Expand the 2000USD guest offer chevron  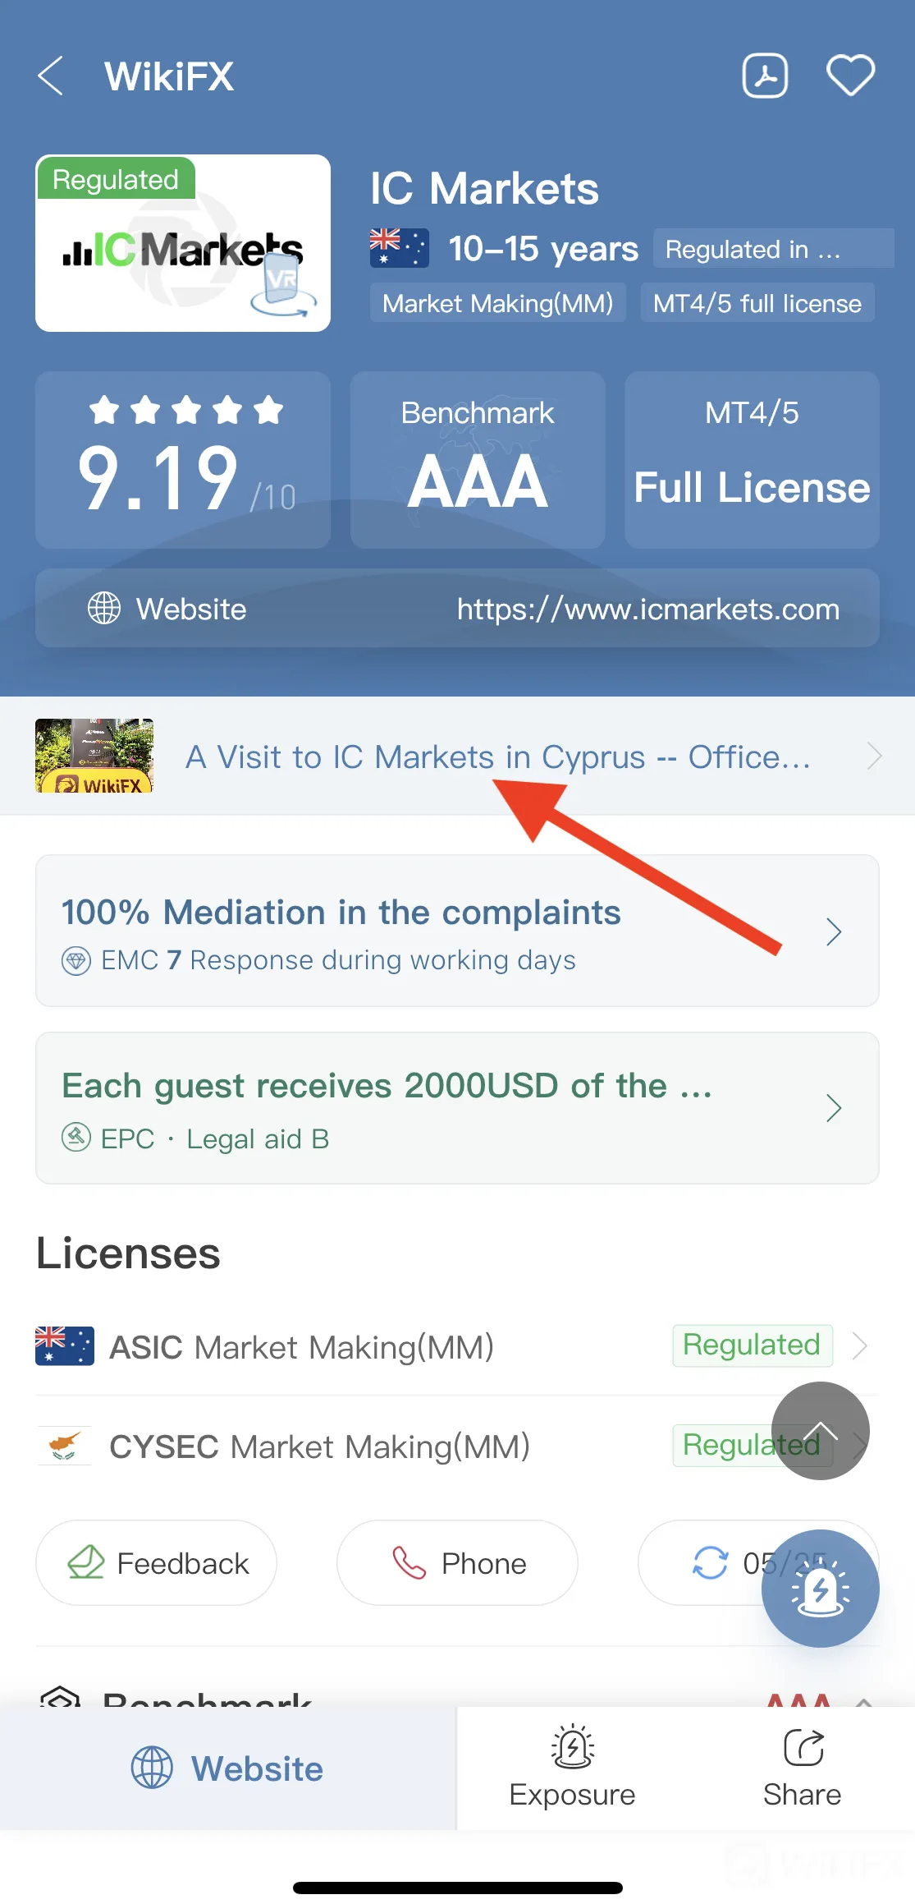(x=834, y=1108)
